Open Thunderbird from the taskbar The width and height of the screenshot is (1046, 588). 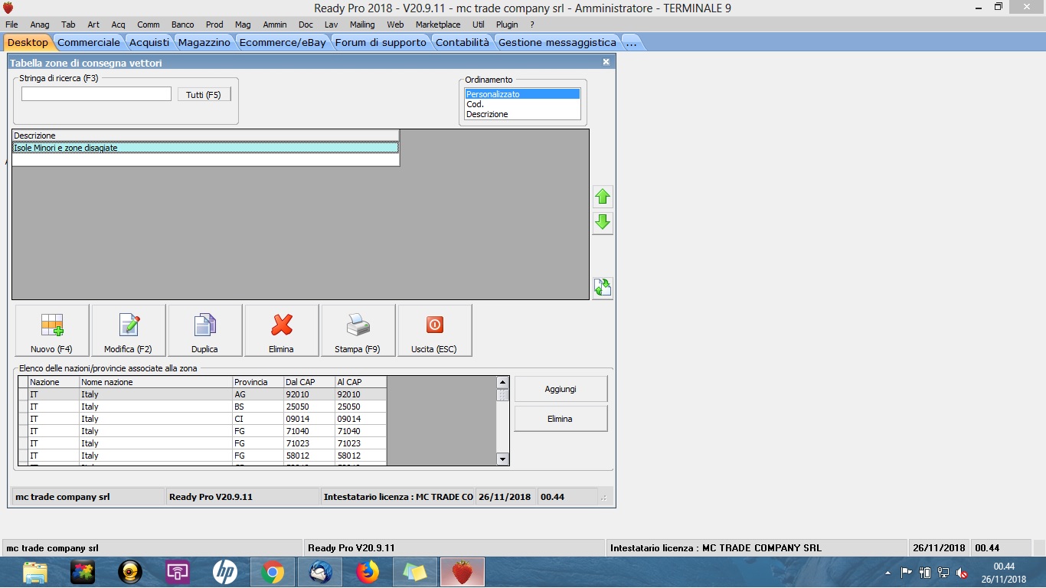click(319, 572)
